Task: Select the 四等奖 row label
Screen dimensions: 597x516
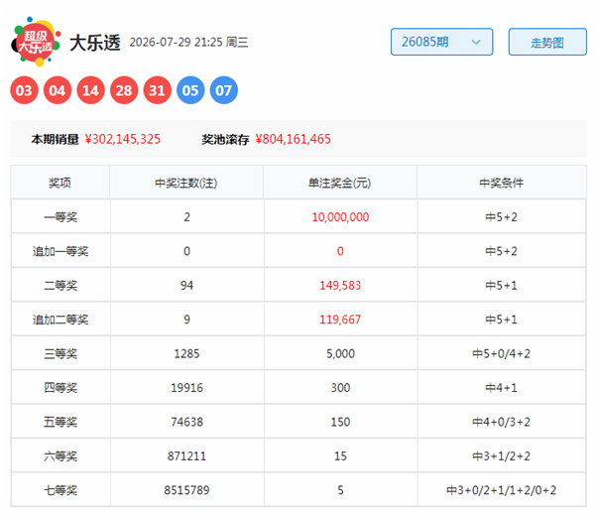Action: 60,388
